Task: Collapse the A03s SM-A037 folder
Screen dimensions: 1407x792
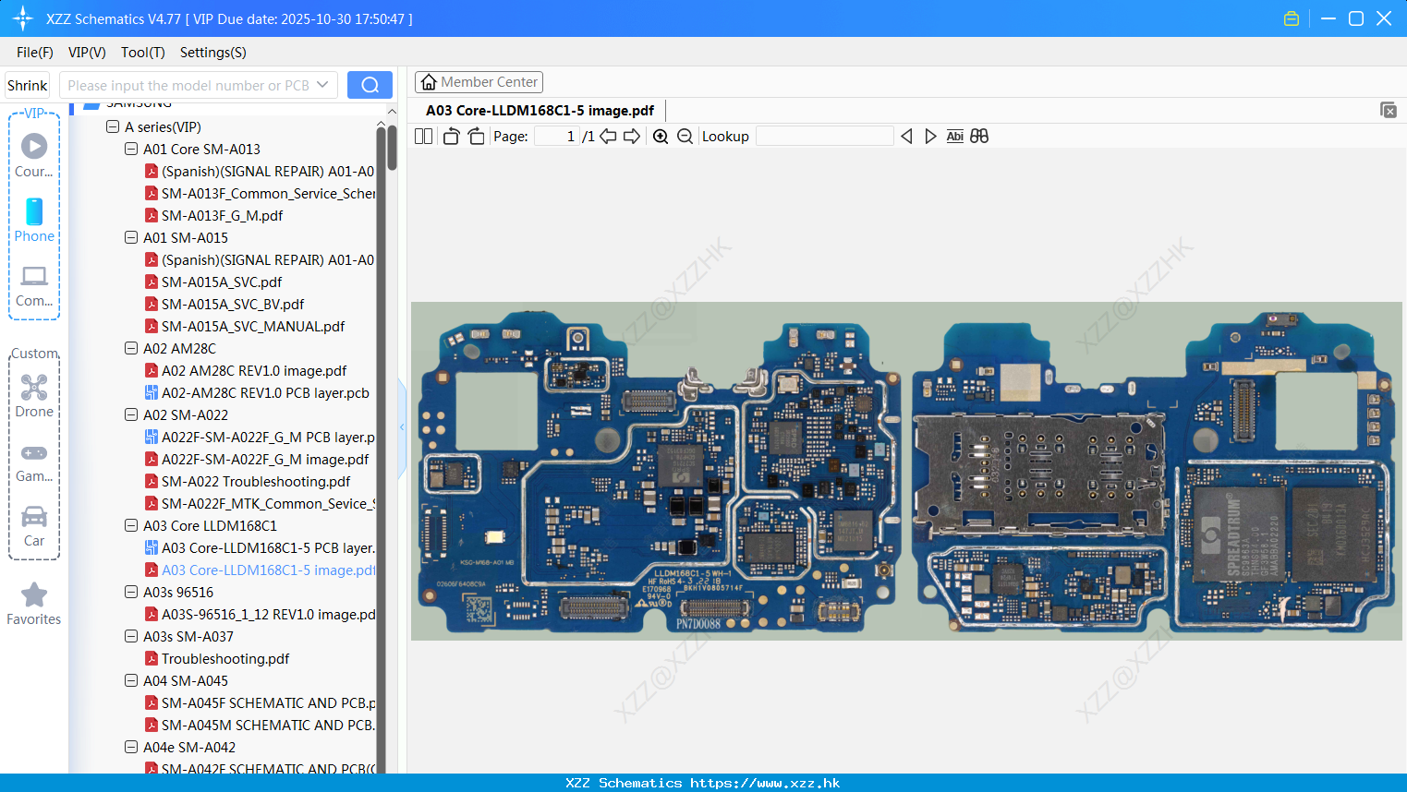Action: 131,636
